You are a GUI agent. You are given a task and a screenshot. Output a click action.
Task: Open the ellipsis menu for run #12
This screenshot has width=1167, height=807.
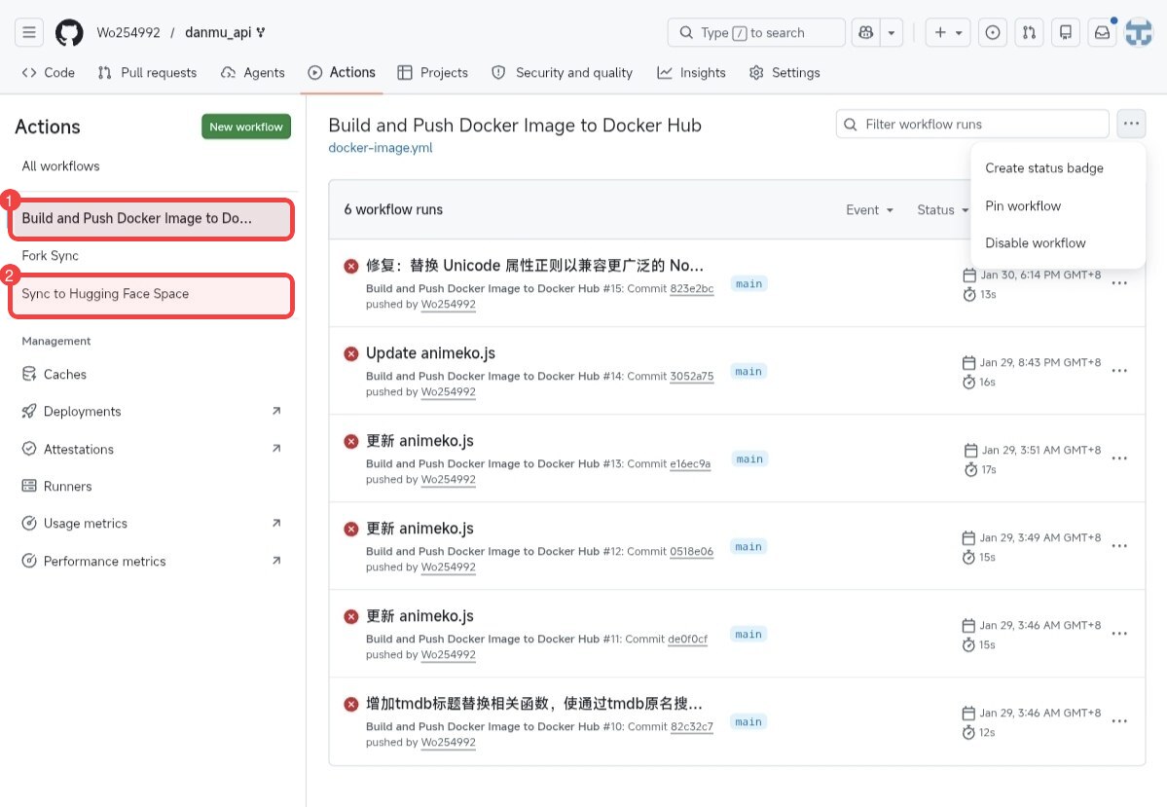[x=1119, y=546]
